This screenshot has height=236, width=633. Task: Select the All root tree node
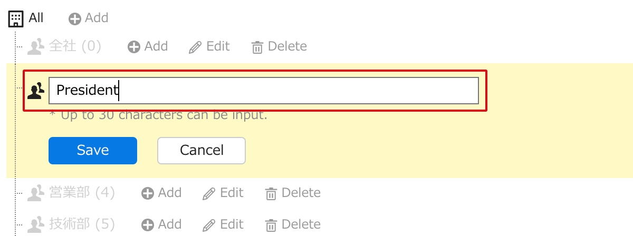click(36, 18)
